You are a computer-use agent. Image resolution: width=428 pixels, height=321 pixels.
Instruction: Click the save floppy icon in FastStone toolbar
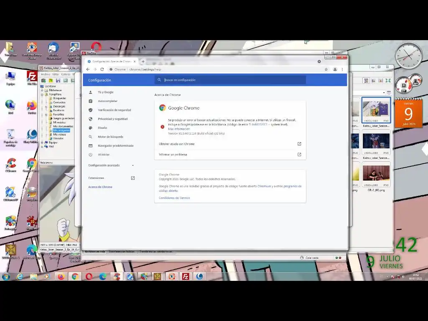point(58,81)
